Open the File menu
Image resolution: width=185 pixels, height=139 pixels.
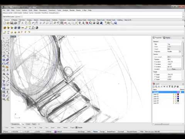4,10
